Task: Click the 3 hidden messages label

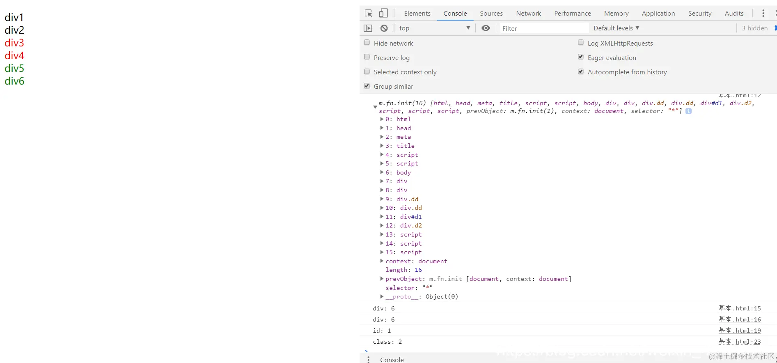Action: coord(754,28)
